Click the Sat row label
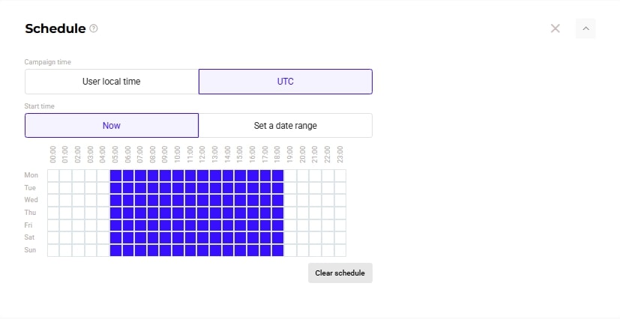 coord(29,237)
